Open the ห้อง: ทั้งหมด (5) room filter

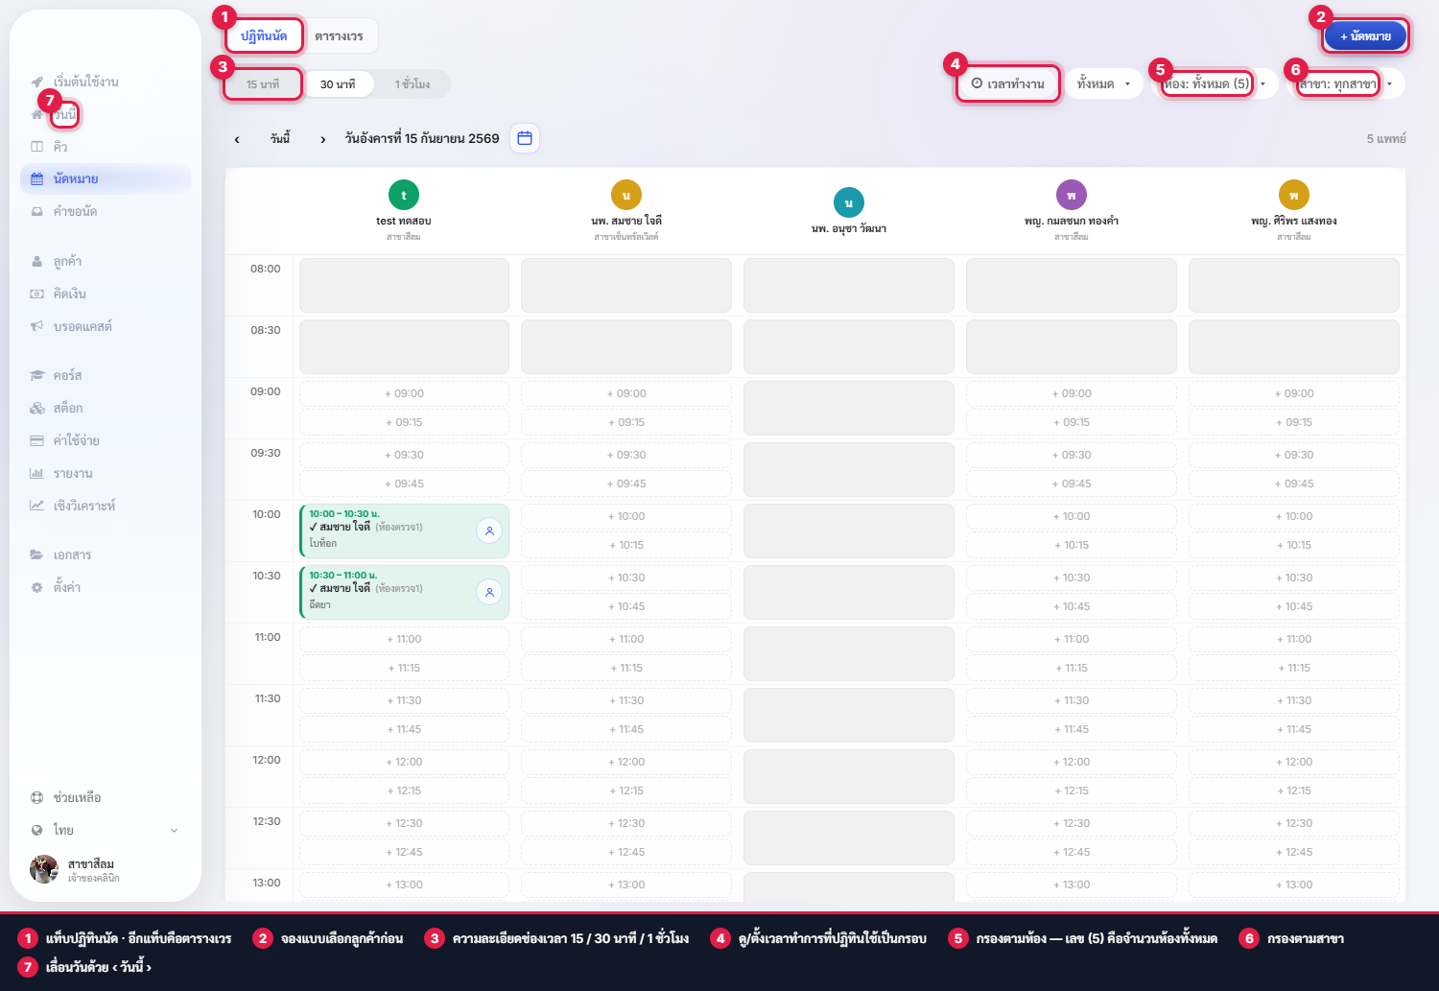(x=1215, y=84)
